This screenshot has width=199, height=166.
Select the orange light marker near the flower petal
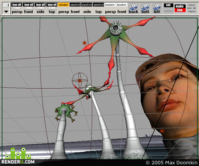click(84, 43)
